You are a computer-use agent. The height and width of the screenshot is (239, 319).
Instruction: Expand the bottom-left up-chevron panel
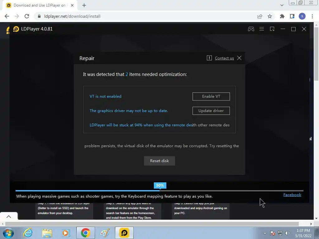9,217
